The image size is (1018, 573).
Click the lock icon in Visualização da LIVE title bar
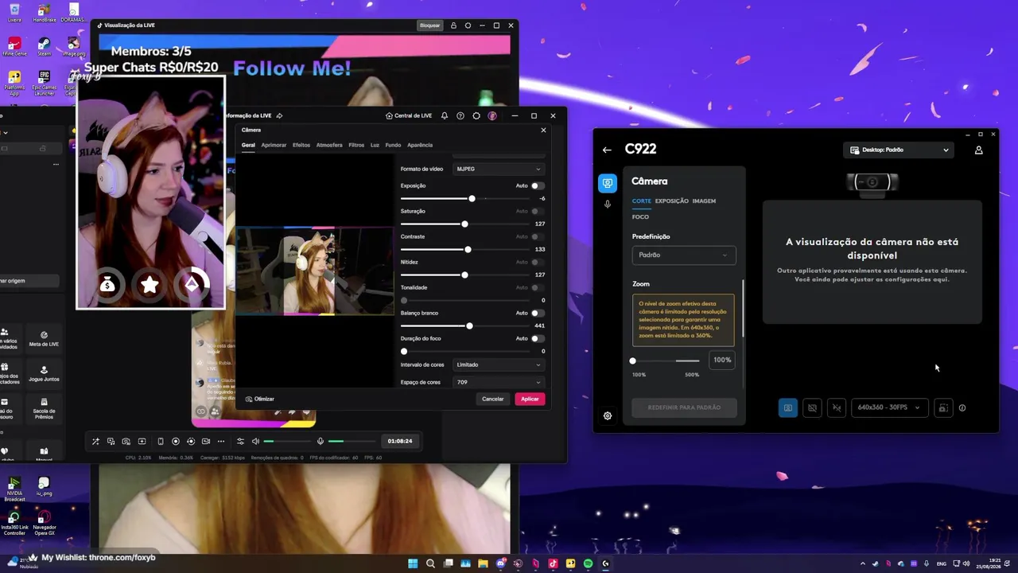tap(454, 25)
